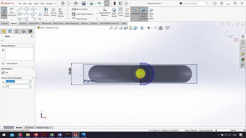Pick the Ellipse sketch tool

(x=33, y=14)
